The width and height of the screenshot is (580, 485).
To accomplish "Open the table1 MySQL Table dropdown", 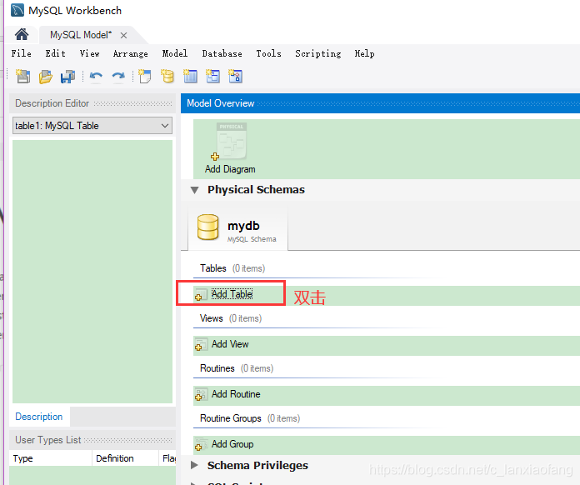I will coord(92,126).
